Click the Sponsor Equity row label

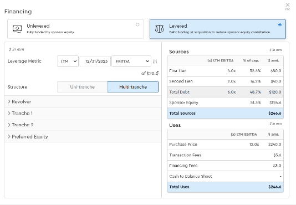183,102
